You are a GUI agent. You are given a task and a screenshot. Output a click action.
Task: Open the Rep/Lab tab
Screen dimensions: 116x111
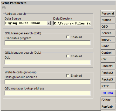(108, 107)
